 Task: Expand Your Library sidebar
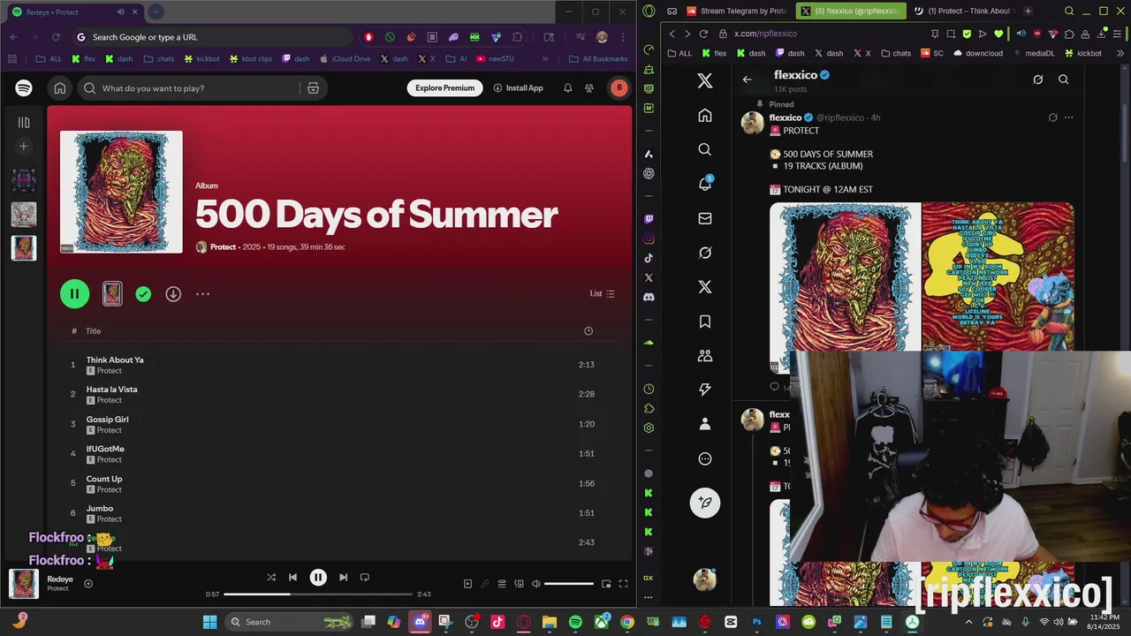tap(24, 122)
